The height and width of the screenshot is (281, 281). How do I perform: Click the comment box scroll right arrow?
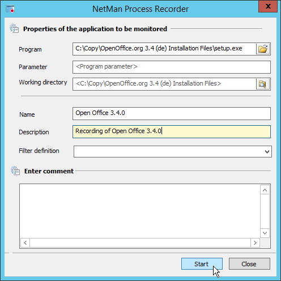(255, 242)
